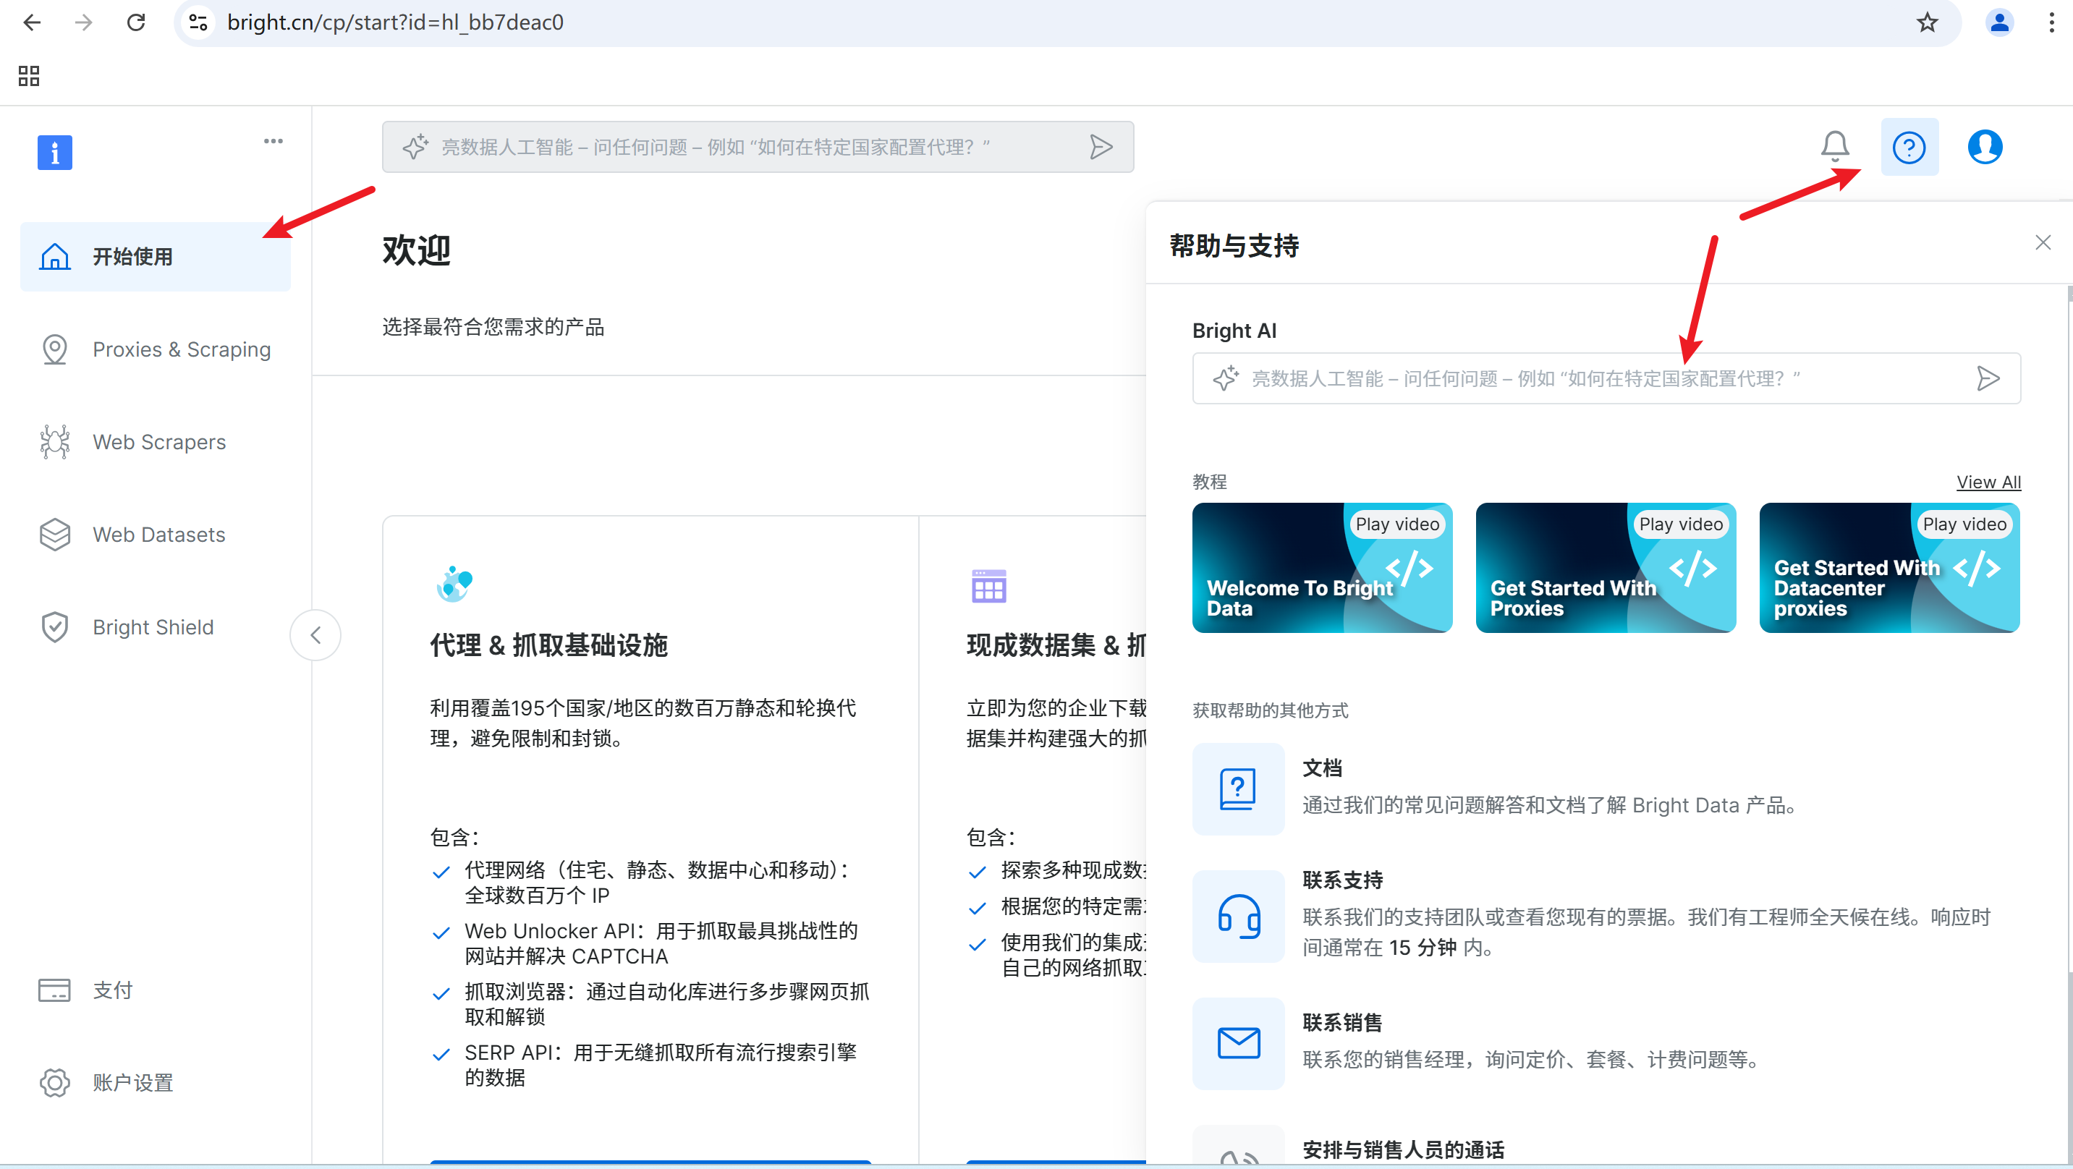2073x1169 pixels.
Task: Open sidebar three-dots more options
Action: (273, 141)
